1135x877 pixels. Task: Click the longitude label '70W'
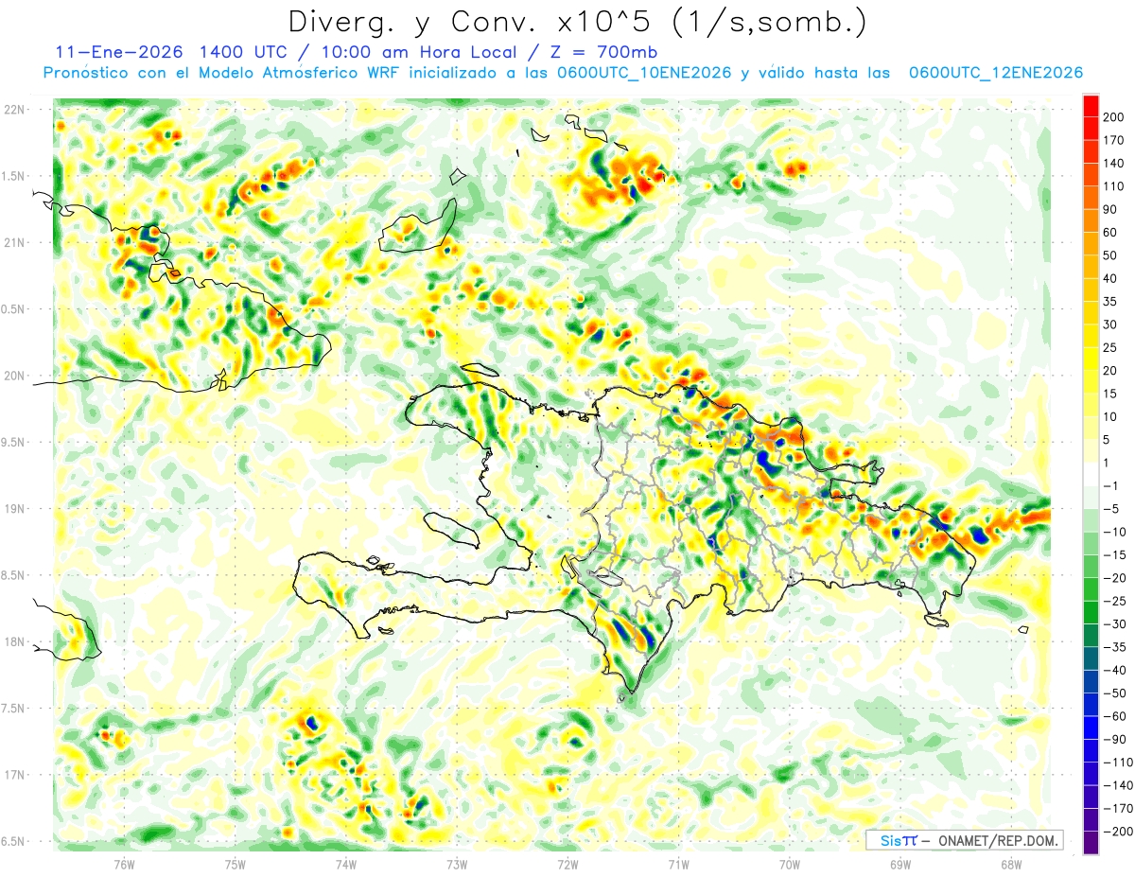click(789, 864)
